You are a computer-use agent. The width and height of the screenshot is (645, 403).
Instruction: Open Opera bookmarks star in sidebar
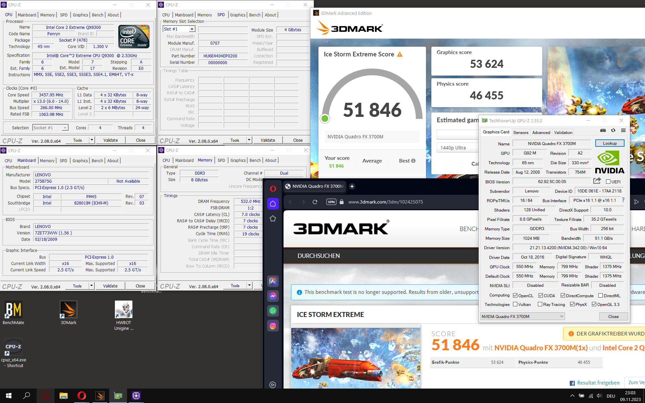click(273, 219)
